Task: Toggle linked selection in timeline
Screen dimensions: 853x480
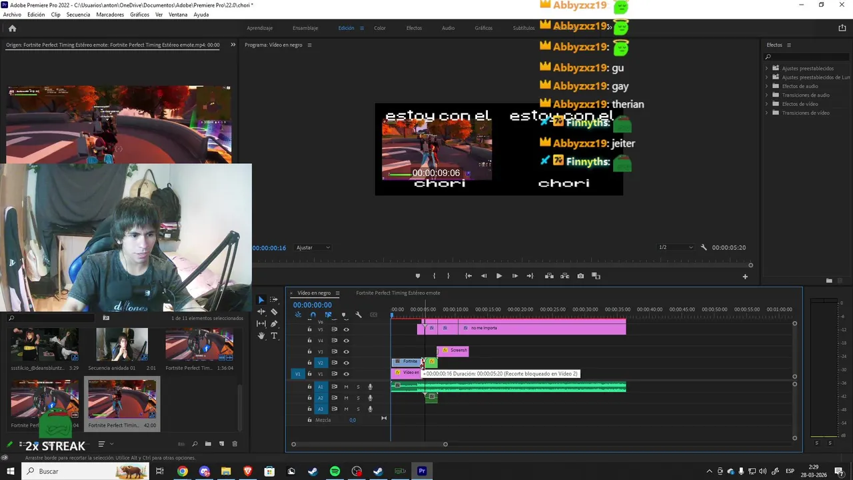Action: (x=328, y=315)
